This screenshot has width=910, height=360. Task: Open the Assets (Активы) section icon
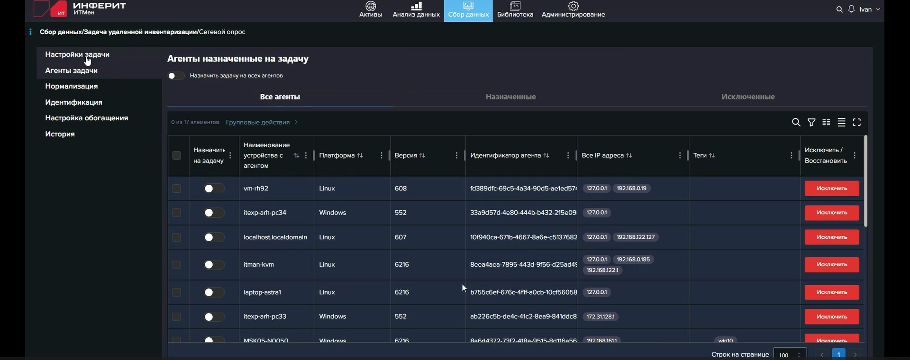click(x=371, y=7)
